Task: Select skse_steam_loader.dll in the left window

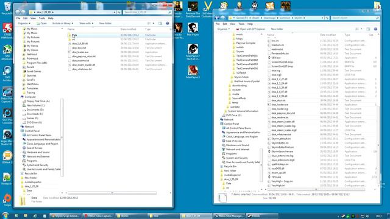Action: [83, 65]
